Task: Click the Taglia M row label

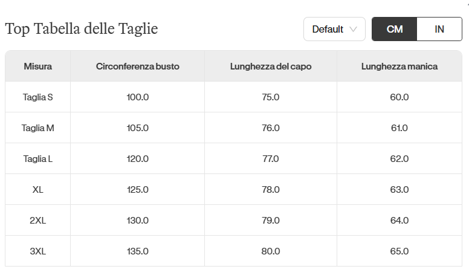Action: 37,128
